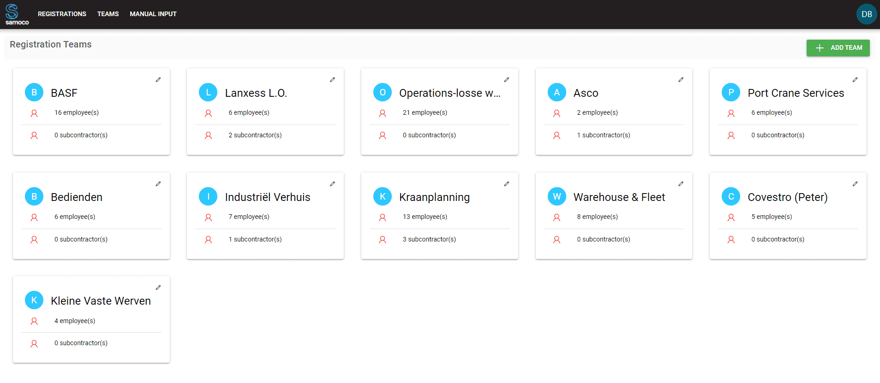Screen dimensions: 880x383
Task: Open the Port Crane Services title
Action: 796,93
